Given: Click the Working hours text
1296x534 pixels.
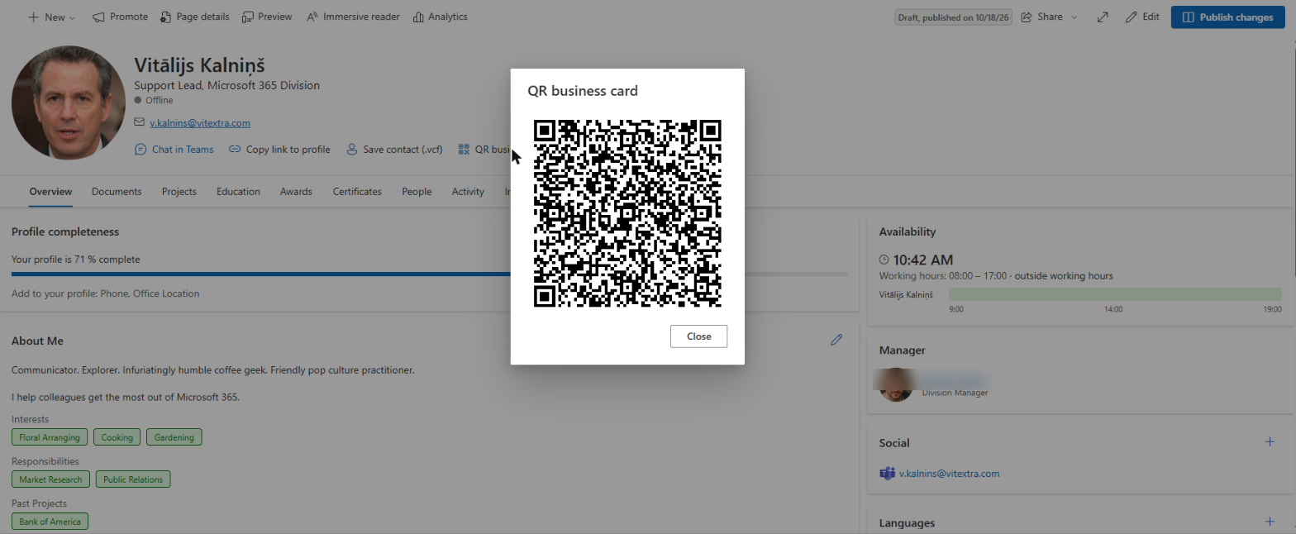Looking at the screenshot, I should click(996, 275).
